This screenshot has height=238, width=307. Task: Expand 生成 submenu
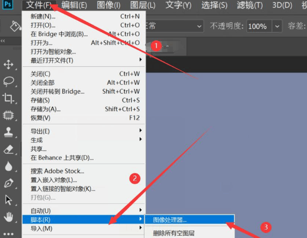coord(84,140)
